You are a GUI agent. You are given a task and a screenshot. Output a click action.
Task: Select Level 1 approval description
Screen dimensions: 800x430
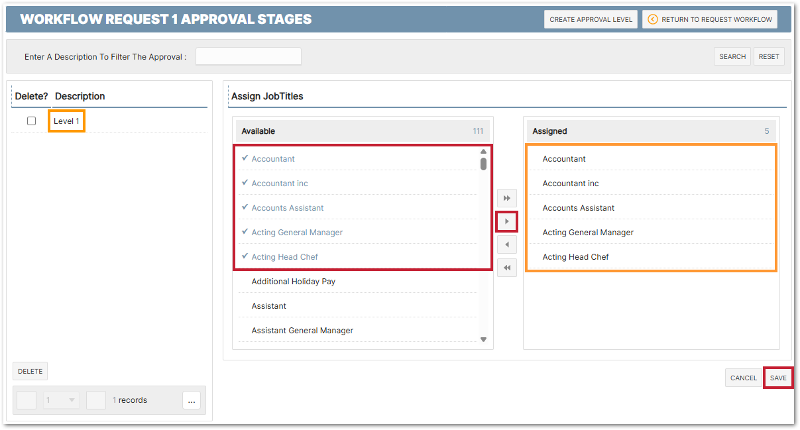point(66,121)
